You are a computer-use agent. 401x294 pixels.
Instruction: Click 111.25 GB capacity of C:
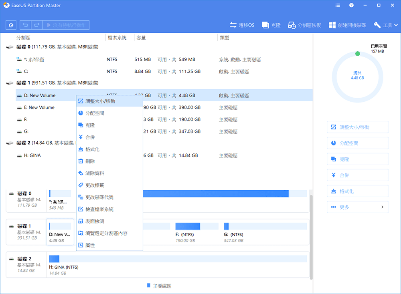coord(190,72)
